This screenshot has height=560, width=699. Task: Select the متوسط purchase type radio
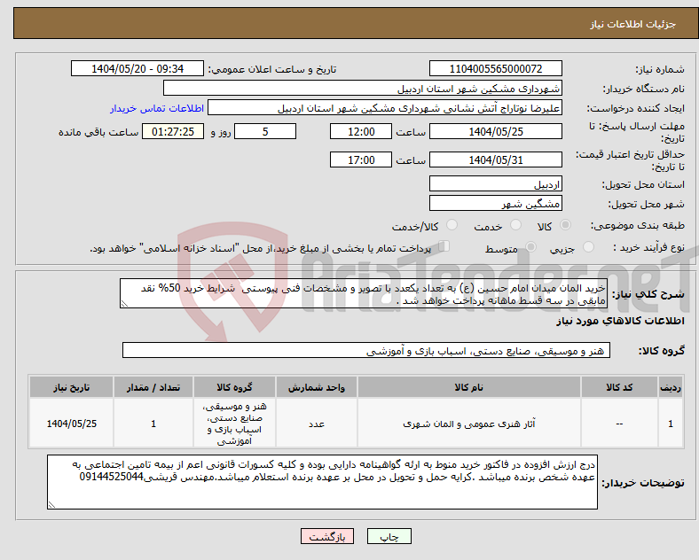[x=531, y=247]
